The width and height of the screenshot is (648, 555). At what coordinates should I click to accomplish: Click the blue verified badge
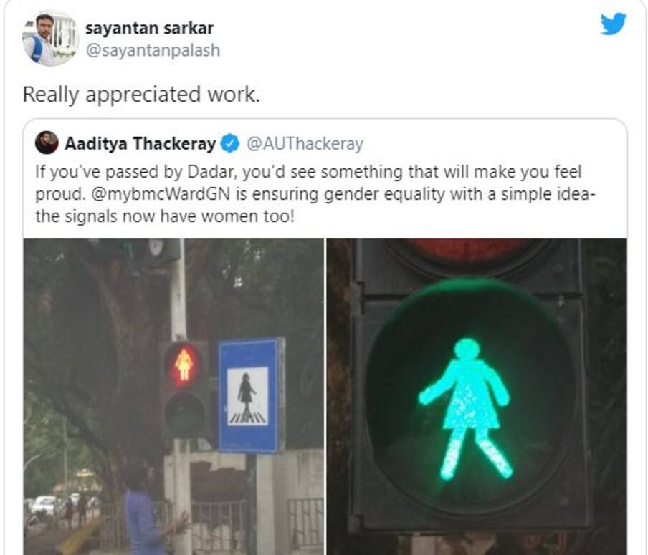[x=230, y=143]
